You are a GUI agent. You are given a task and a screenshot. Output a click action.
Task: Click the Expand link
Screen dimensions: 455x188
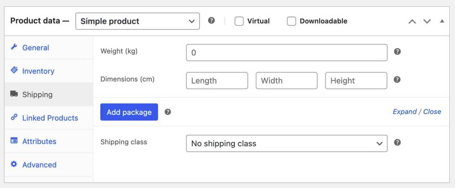pyautogui.click(x=404, y=111)
